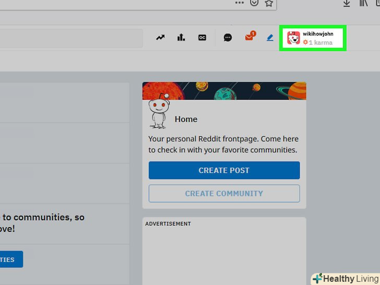The image size is (380, 285).
Task: Open the browser library icon
Action: click(x=363, y=3)
